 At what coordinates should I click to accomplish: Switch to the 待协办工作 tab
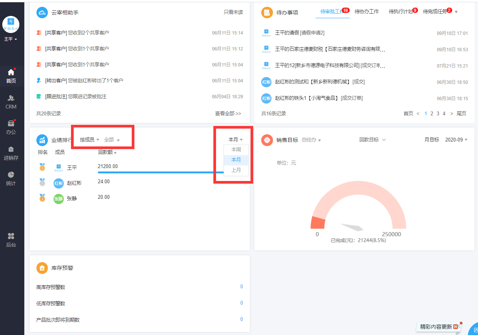click(367, 11)
